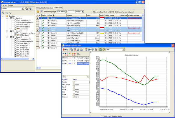
Task: Click the filter icon in table header corner
Action: (38, 15)
